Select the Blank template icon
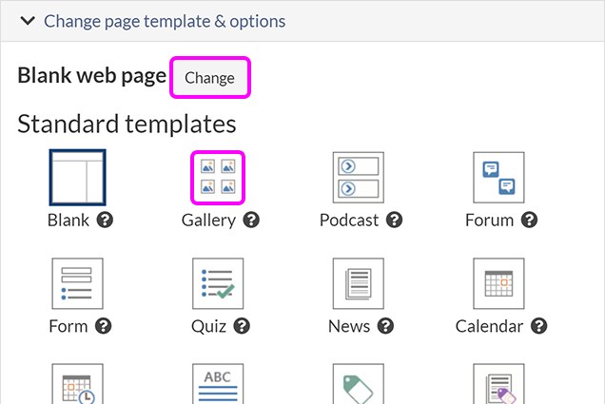Screen dimensions: 605x404 [x=77, y=178]
